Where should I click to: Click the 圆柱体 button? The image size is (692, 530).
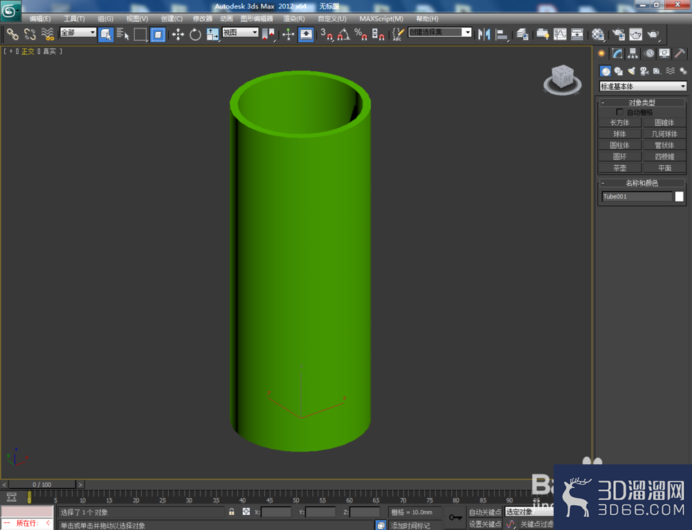tap(619, 145)
